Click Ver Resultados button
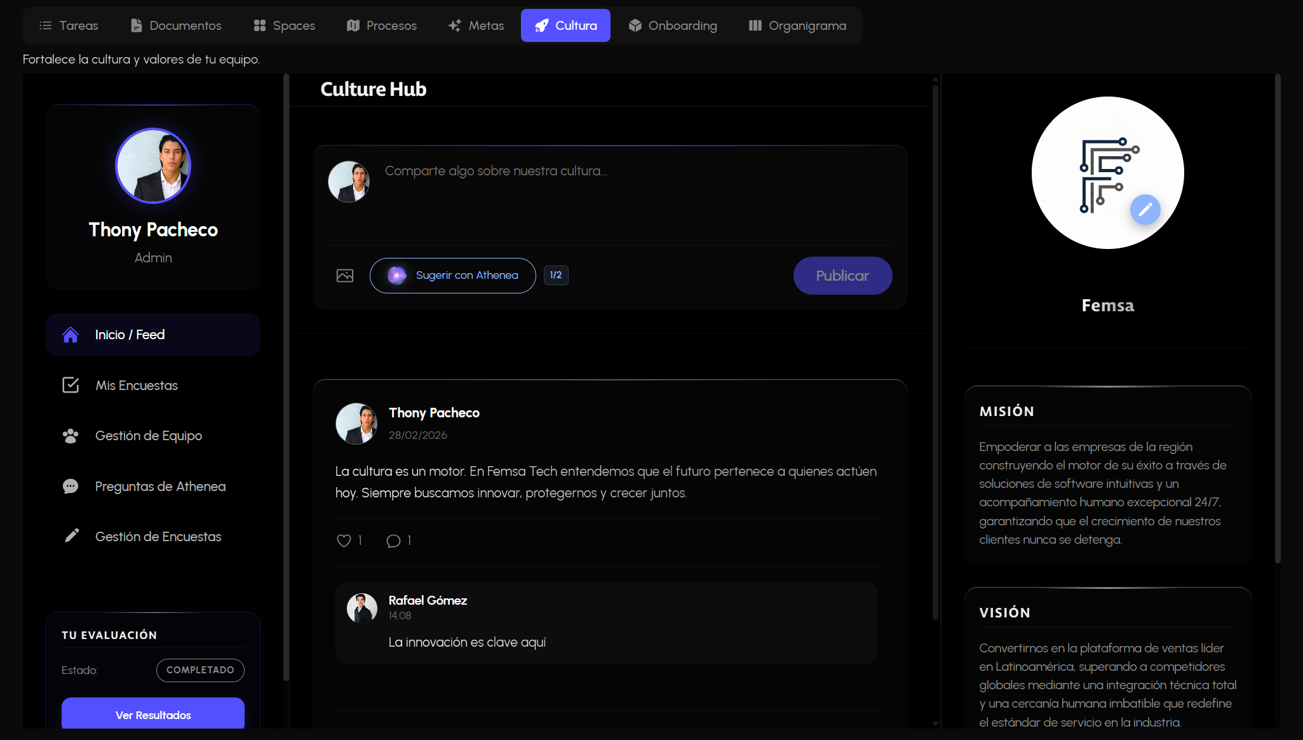 click(153, 714)
